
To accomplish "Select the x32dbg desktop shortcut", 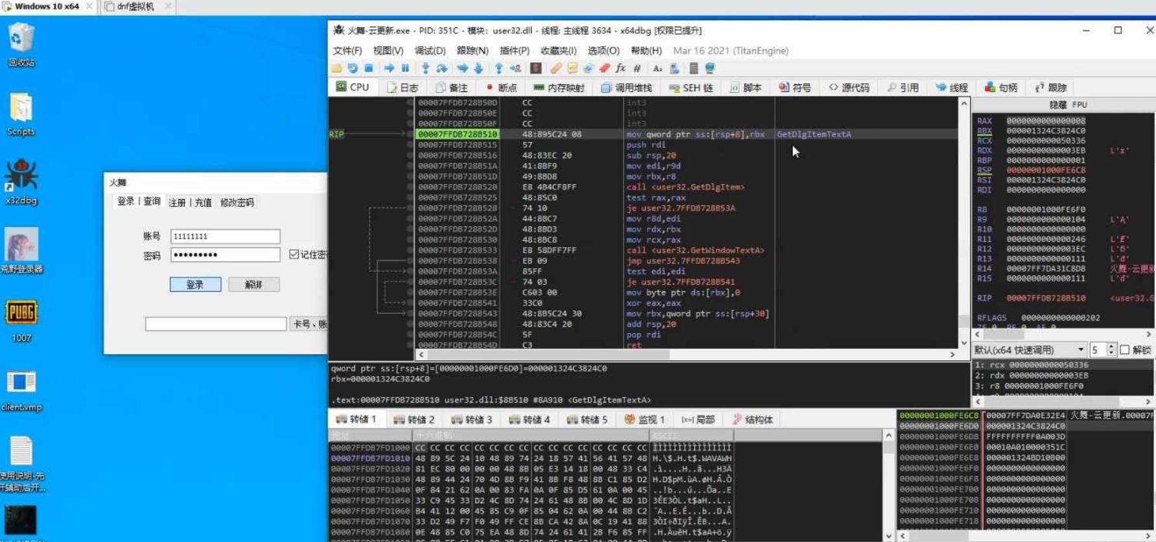I will coord(21,181).
